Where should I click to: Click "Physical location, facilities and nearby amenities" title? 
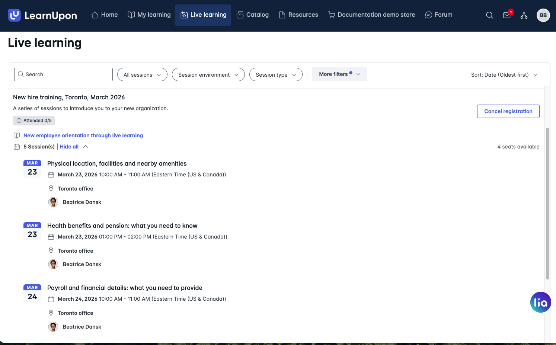tap(117, 163)
